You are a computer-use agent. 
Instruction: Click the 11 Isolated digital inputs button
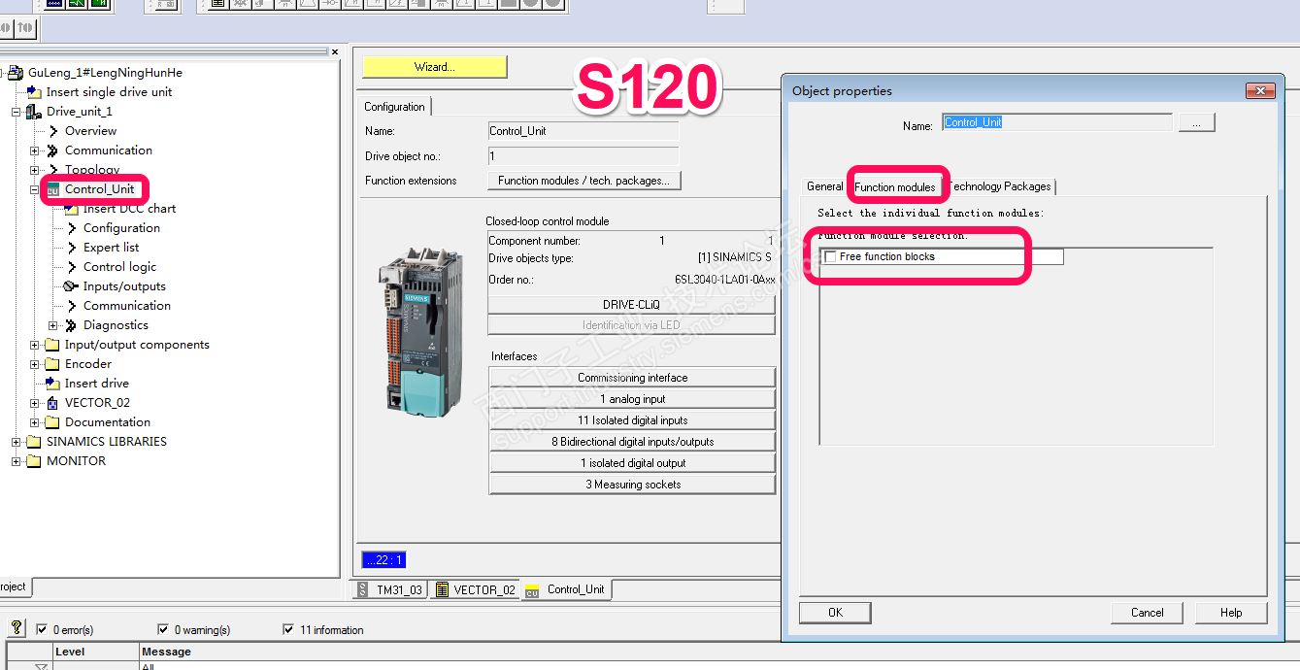[x=632, y=420]
